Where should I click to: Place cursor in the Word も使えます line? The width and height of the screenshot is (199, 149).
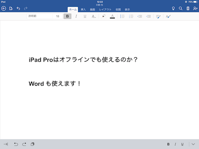click(55, 84)
